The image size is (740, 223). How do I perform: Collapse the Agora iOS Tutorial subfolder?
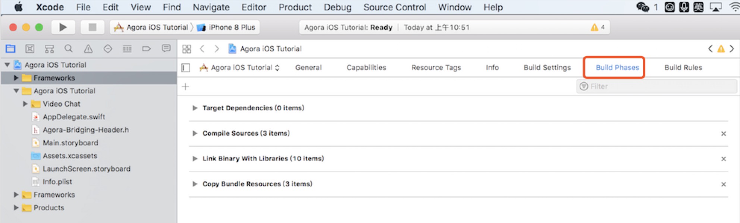16,91
